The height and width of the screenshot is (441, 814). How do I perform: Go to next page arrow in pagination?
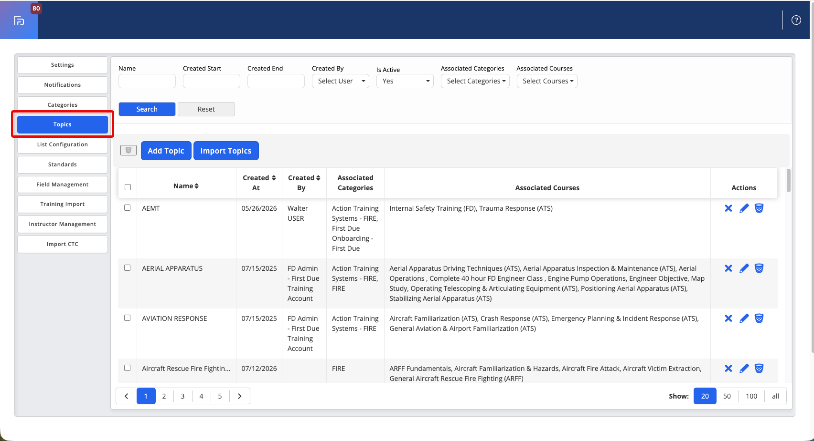tap(240, 396)
